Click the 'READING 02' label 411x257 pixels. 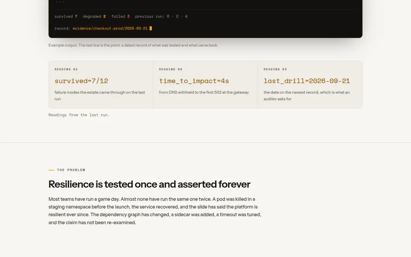tap(170, 69)
